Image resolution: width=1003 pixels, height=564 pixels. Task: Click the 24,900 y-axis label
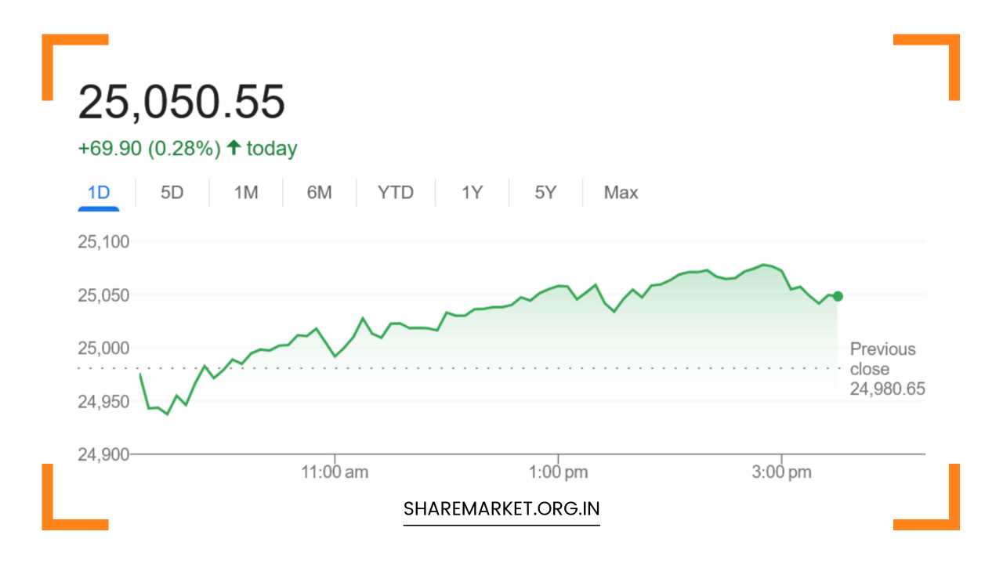pyautogui.click(x=103, y=454)
